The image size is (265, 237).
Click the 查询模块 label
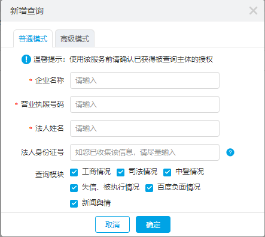50,175
